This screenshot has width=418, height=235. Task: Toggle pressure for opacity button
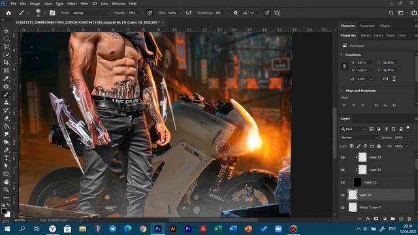[x=150, y=13]
